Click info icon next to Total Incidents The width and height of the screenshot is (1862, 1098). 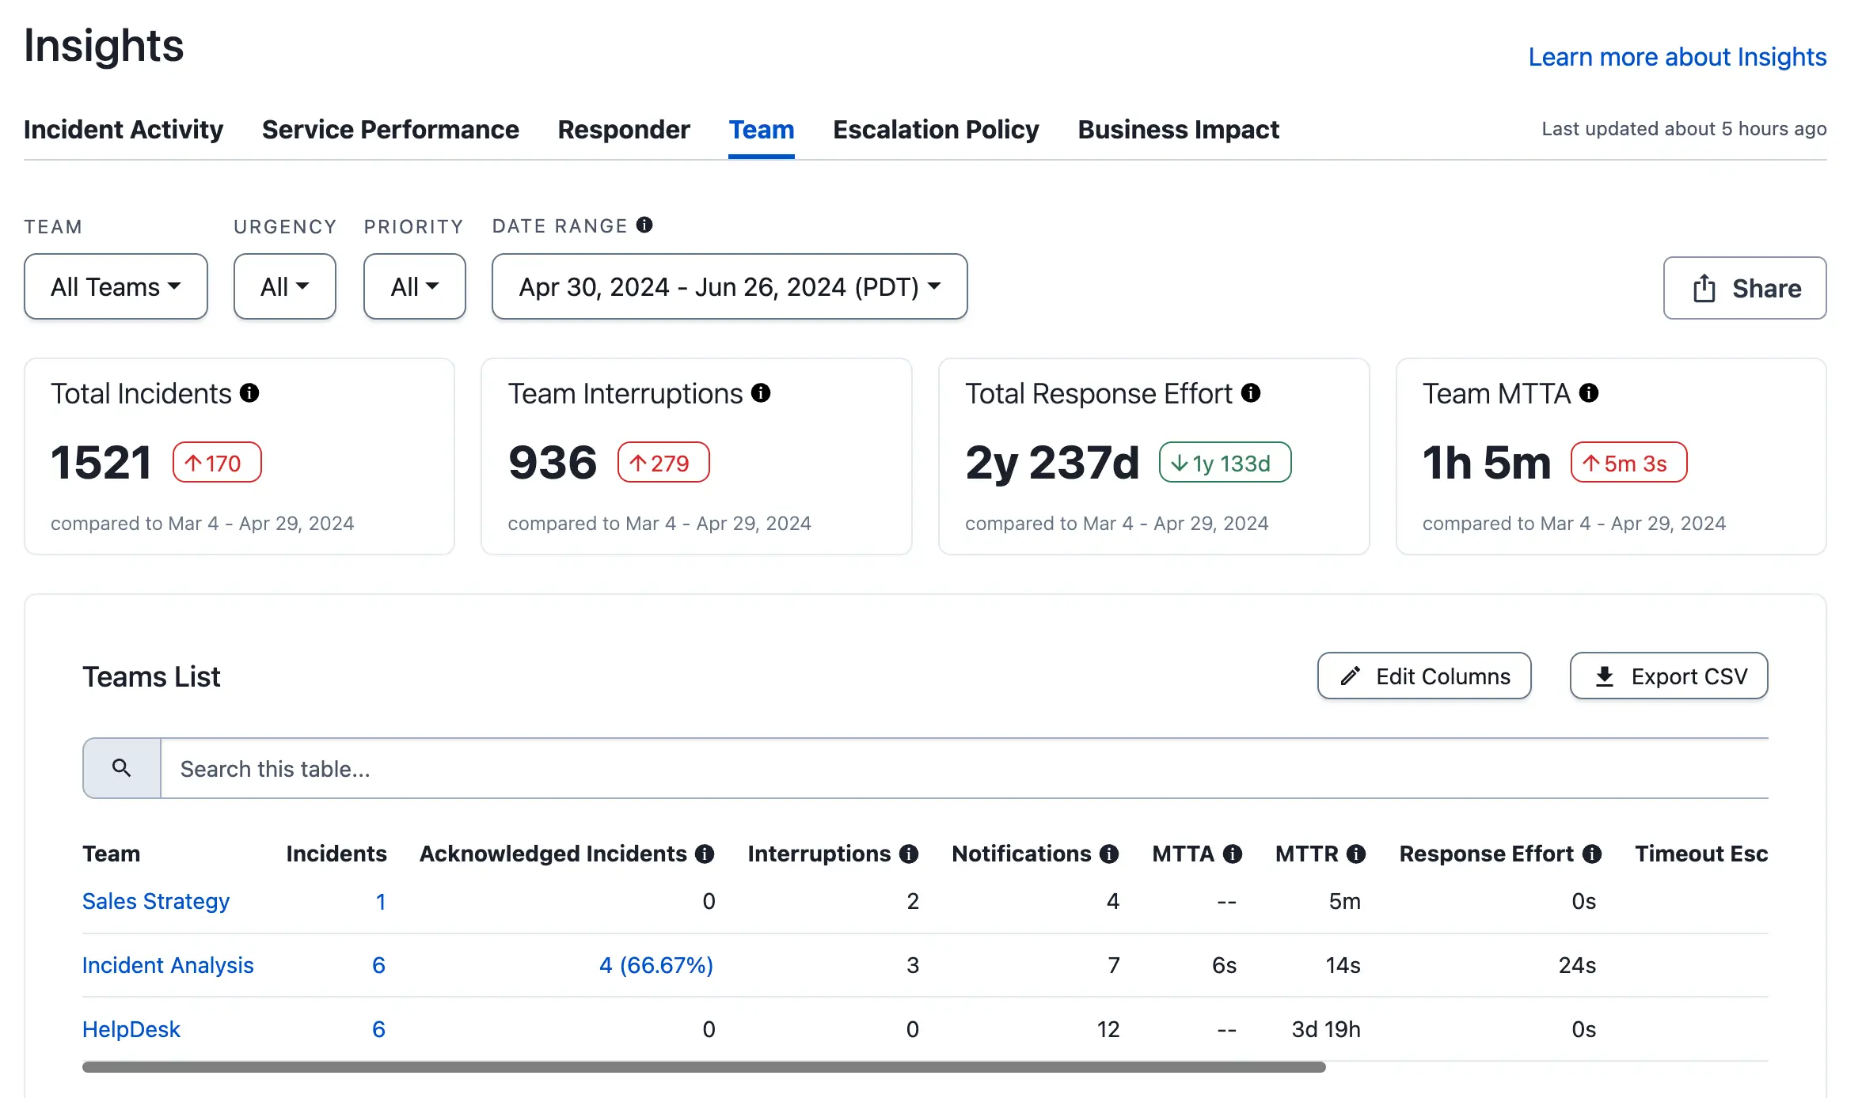point(249,393)
